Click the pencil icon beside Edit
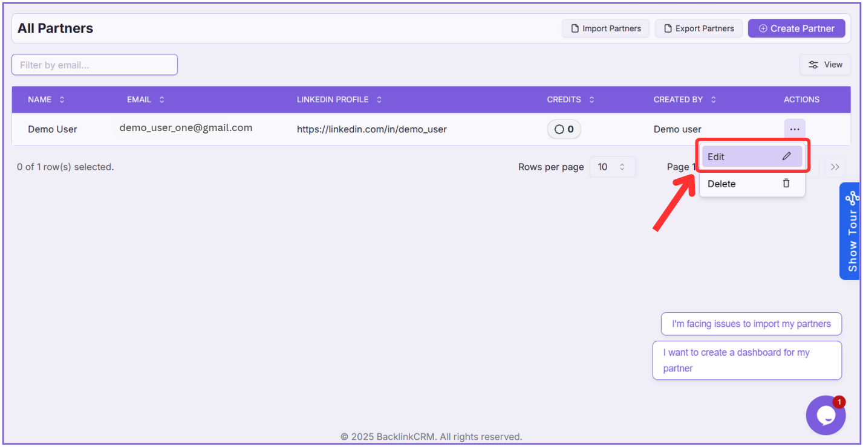 click(x=786, y=156)
